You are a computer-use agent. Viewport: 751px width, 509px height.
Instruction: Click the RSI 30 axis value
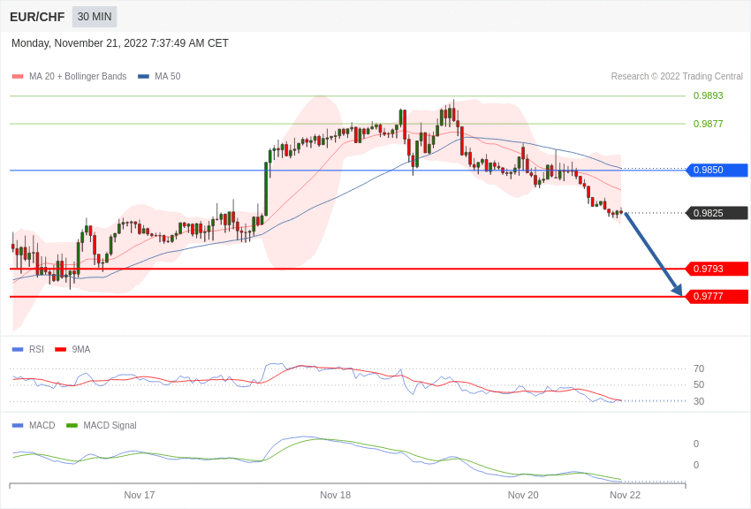[699, 401]
